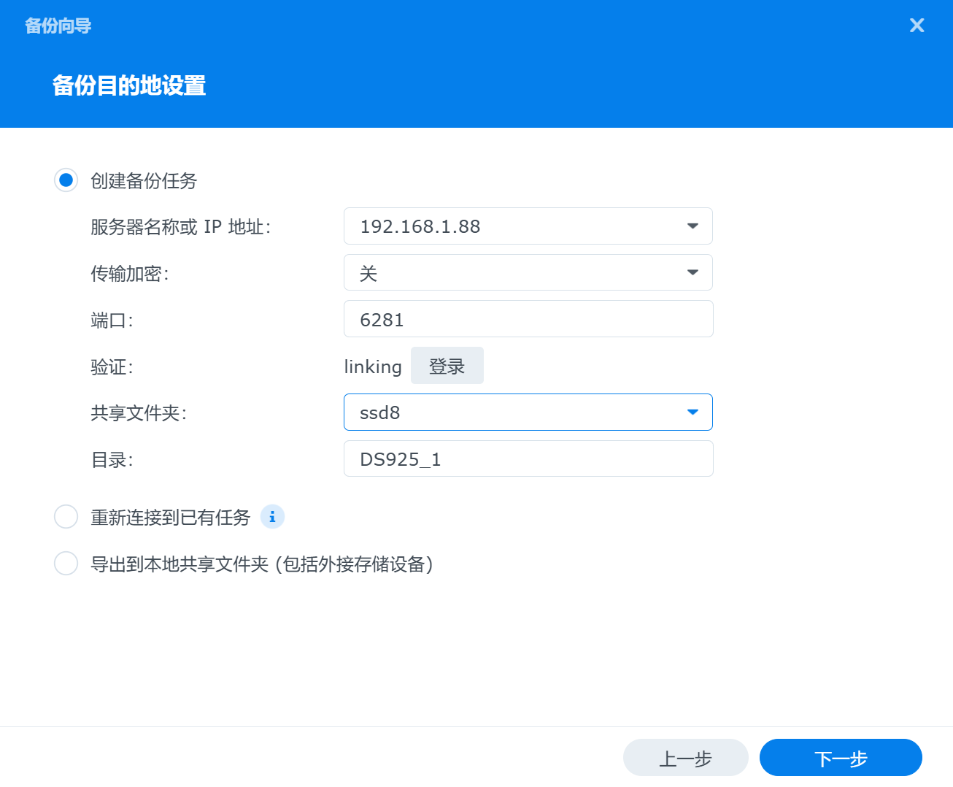Close the 备份向导 dialog with the X
Image resolution: width=953 pixels, height=787 pixels.
(917, 26)
